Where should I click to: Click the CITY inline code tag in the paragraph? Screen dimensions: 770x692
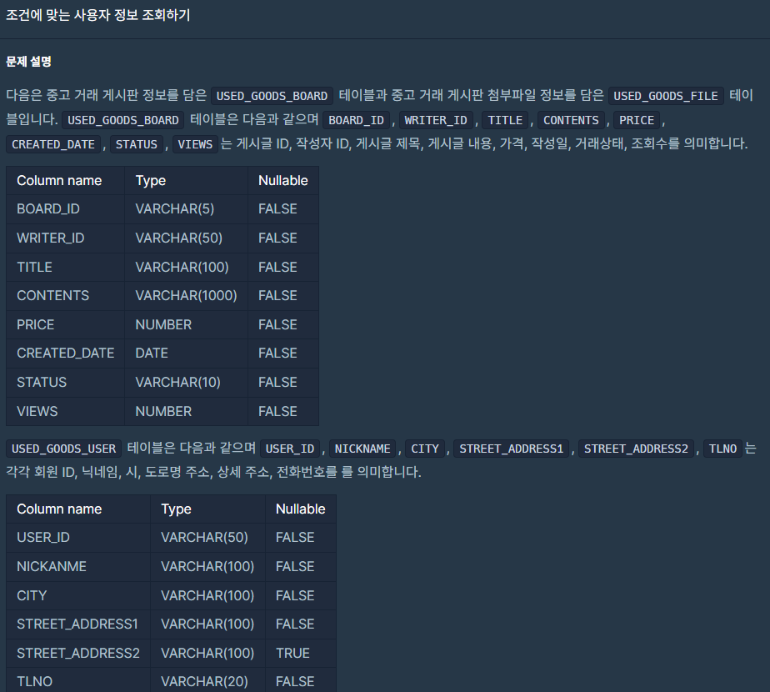(x=425, y=449)
